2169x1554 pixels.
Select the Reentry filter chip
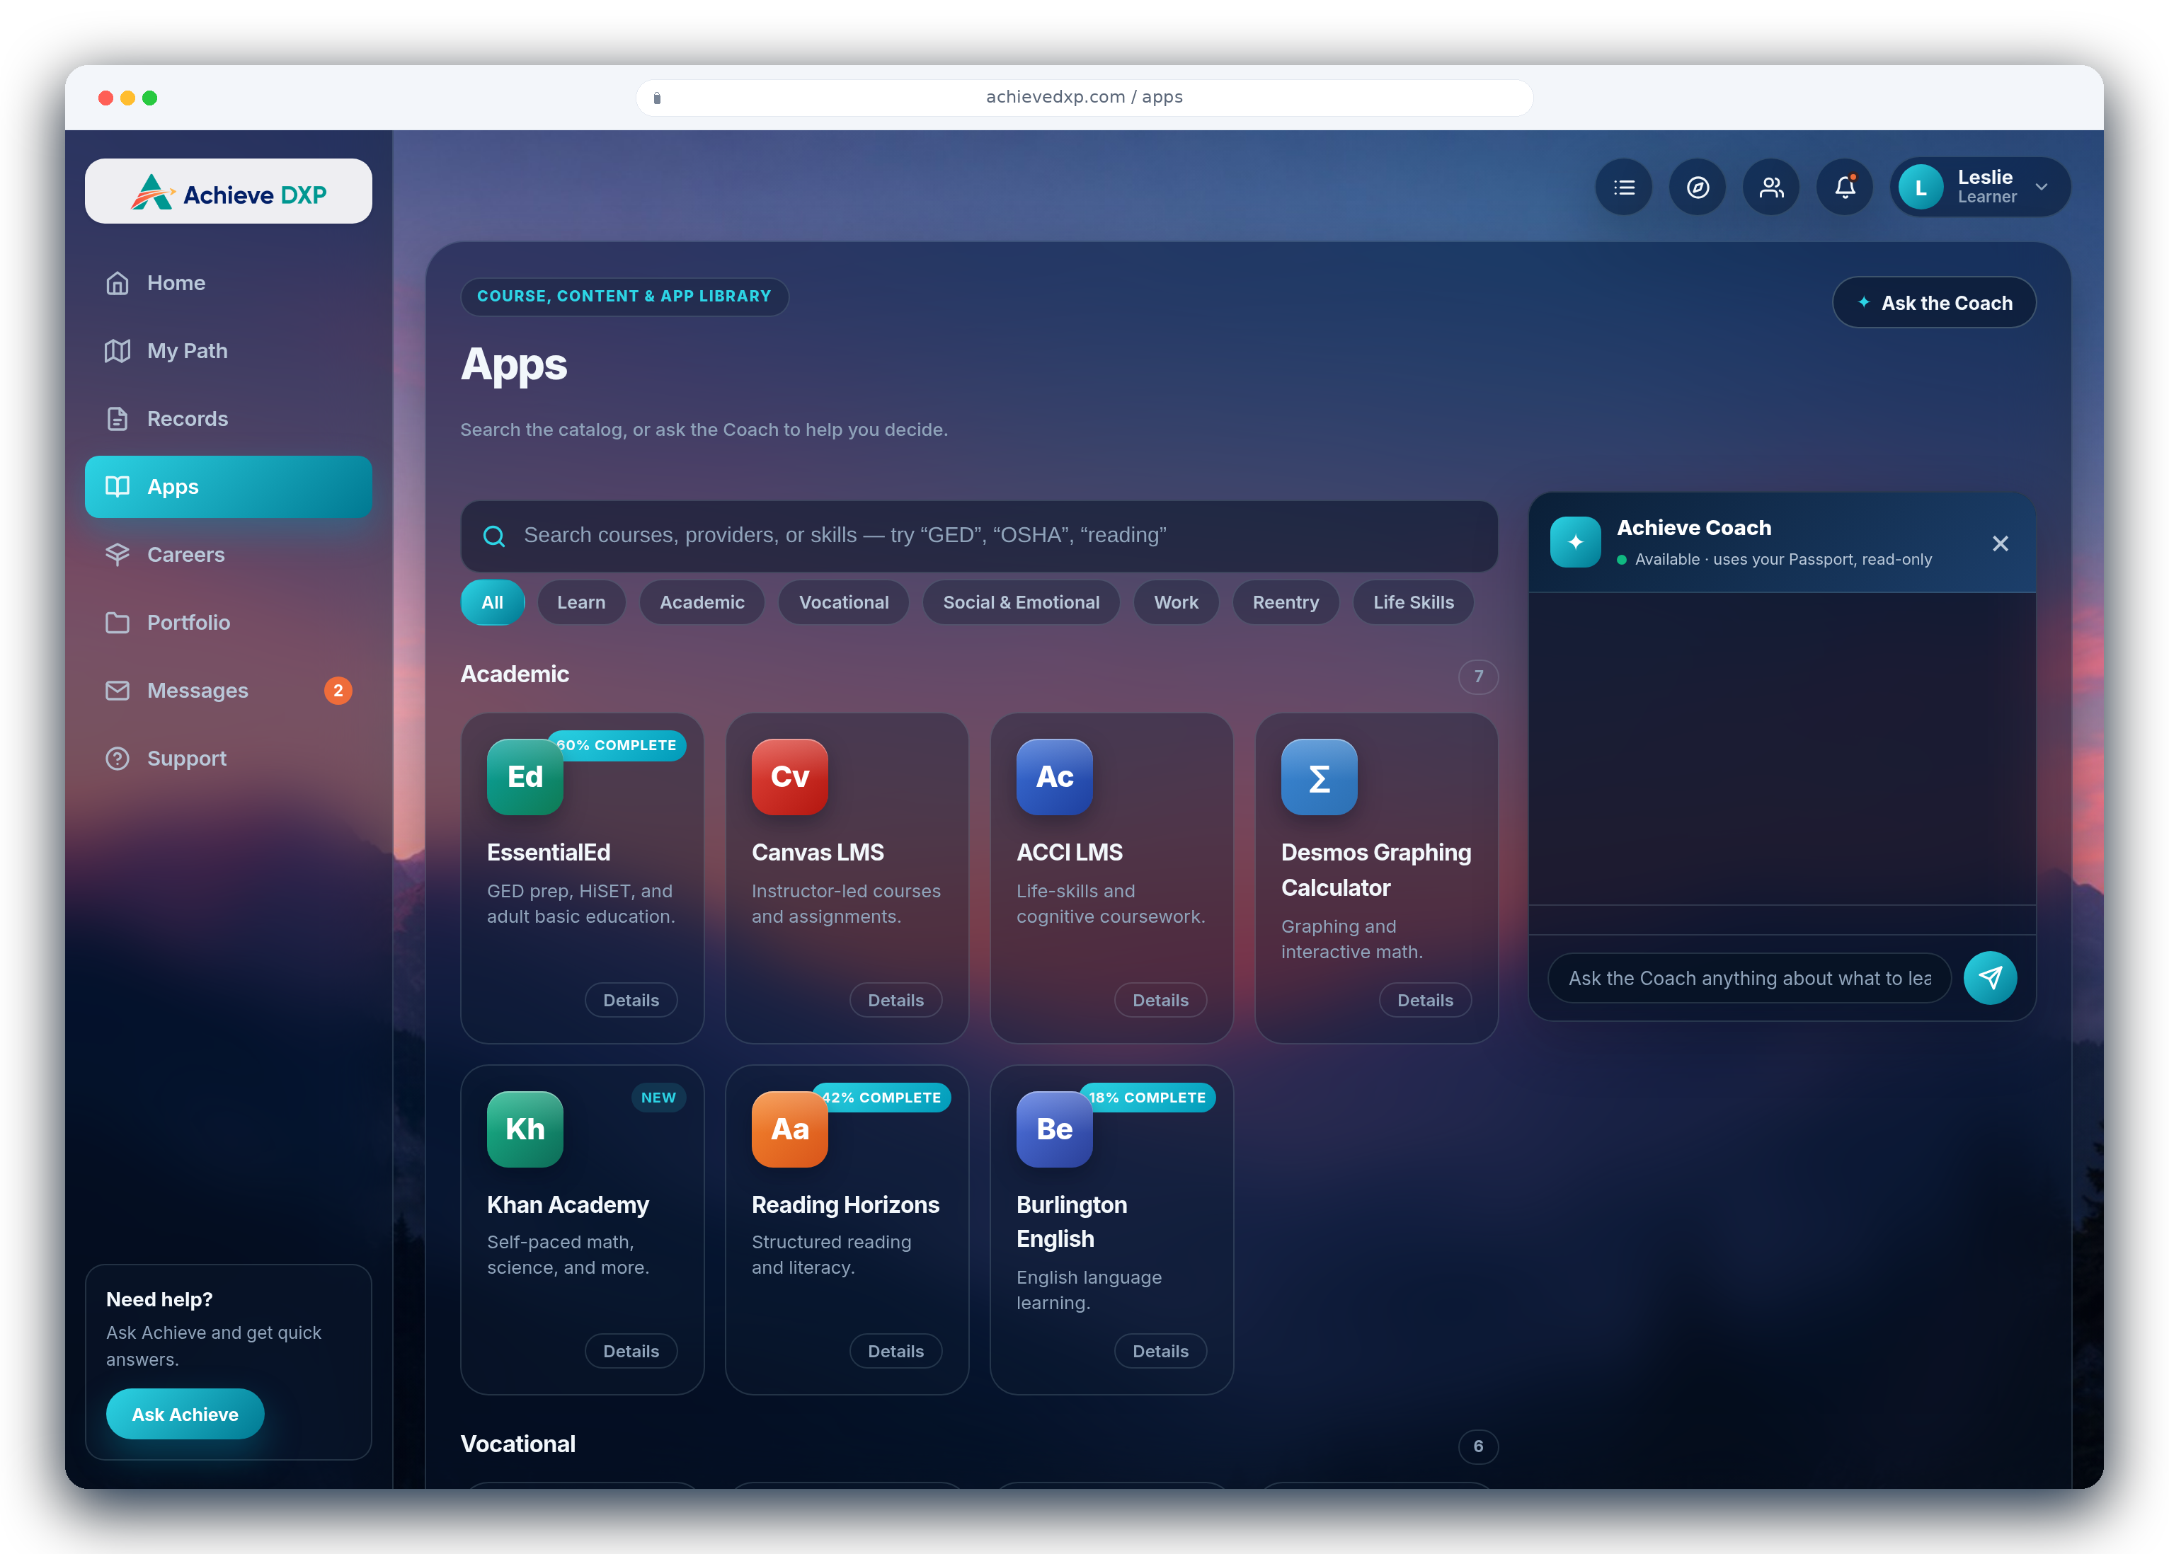click(1286, 602)
